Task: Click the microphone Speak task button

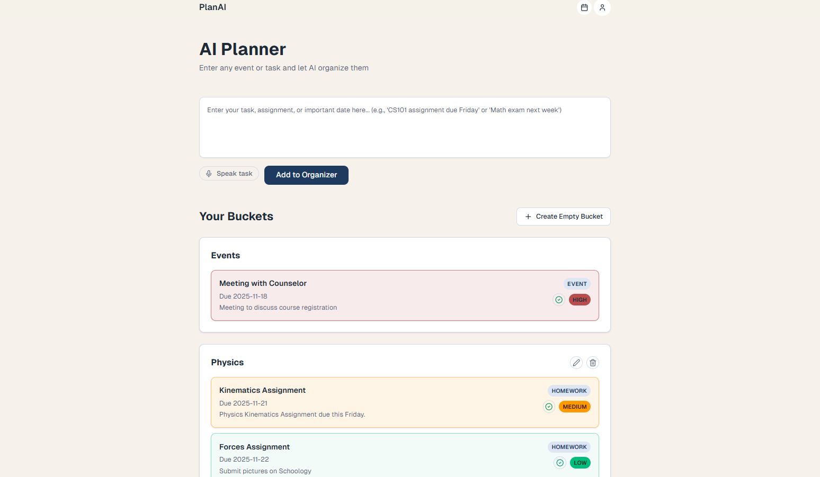Action: click(x=229, y=174)
